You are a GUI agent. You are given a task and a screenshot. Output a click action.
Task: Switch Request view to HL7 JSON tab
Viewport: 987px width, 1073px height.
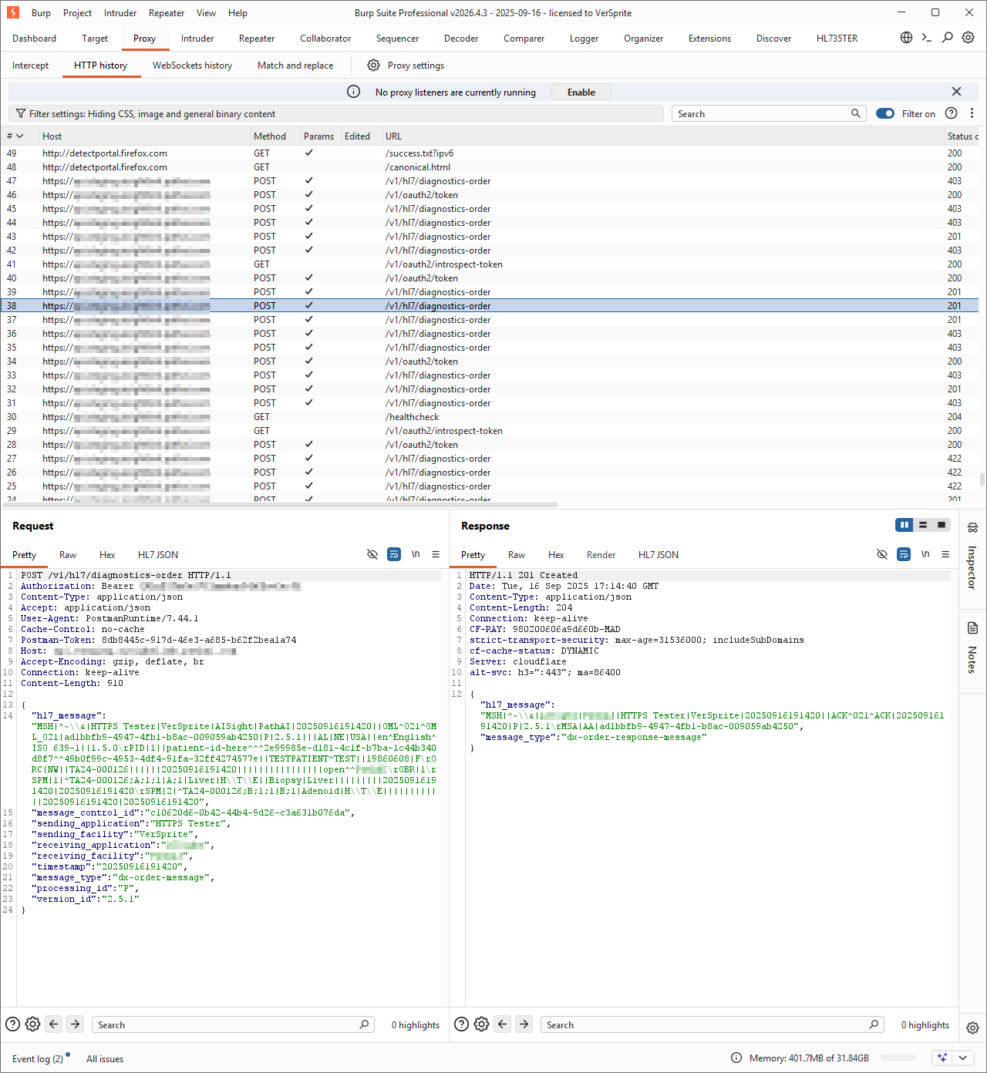pyautogui.click(x=158, y=555)
